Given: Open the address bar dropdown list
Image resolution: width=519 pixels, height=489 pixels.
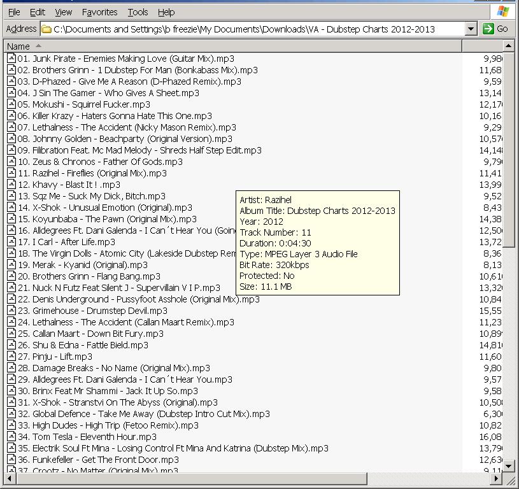Looking at the screenshot, I should pos(471,29).
